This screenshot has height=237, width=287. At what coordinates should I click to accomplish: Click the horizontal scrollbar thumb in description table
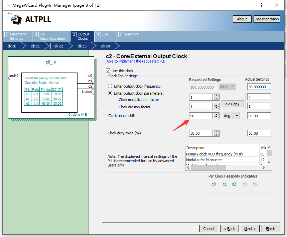point(208,167)
